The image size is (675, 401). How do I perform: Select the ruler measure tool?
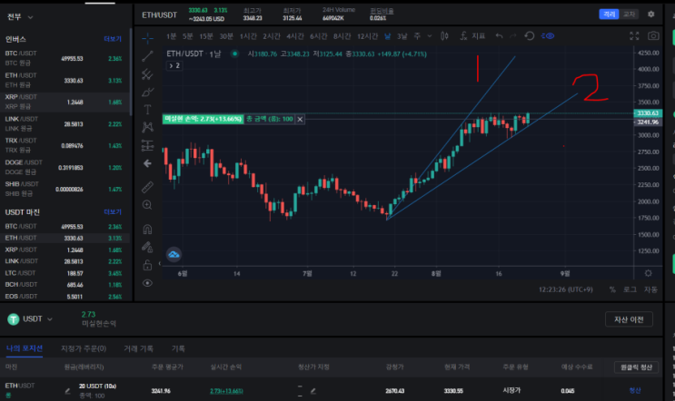(x=147, y=187)
